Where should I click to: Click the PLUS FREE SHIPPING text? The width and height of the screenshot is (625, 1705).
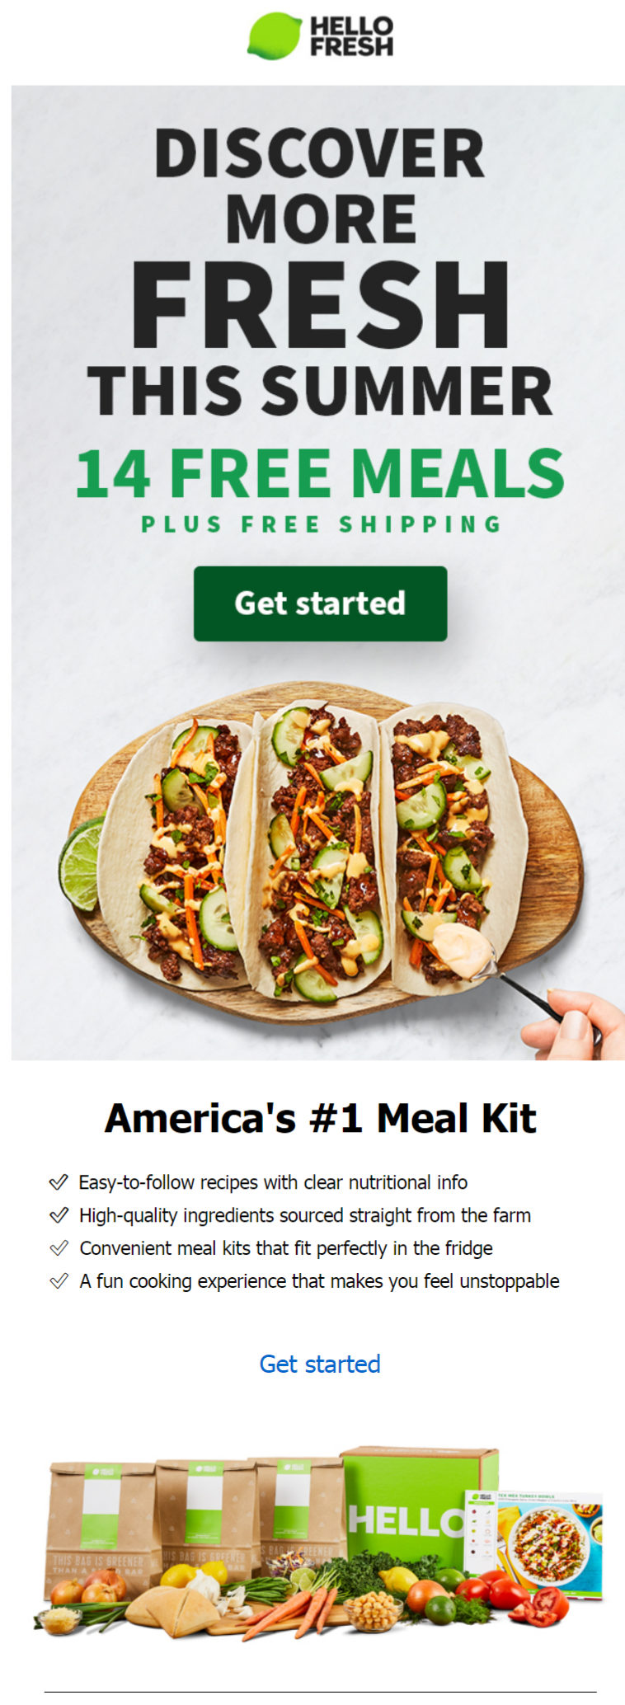pyautogui.click(x=321, y=524)
